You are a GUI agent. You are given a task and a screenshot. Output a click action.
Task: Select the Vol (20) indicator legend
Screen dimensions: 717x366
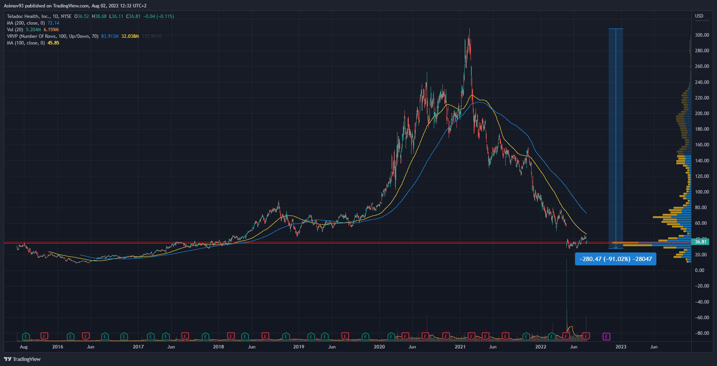tap(15, 30)
